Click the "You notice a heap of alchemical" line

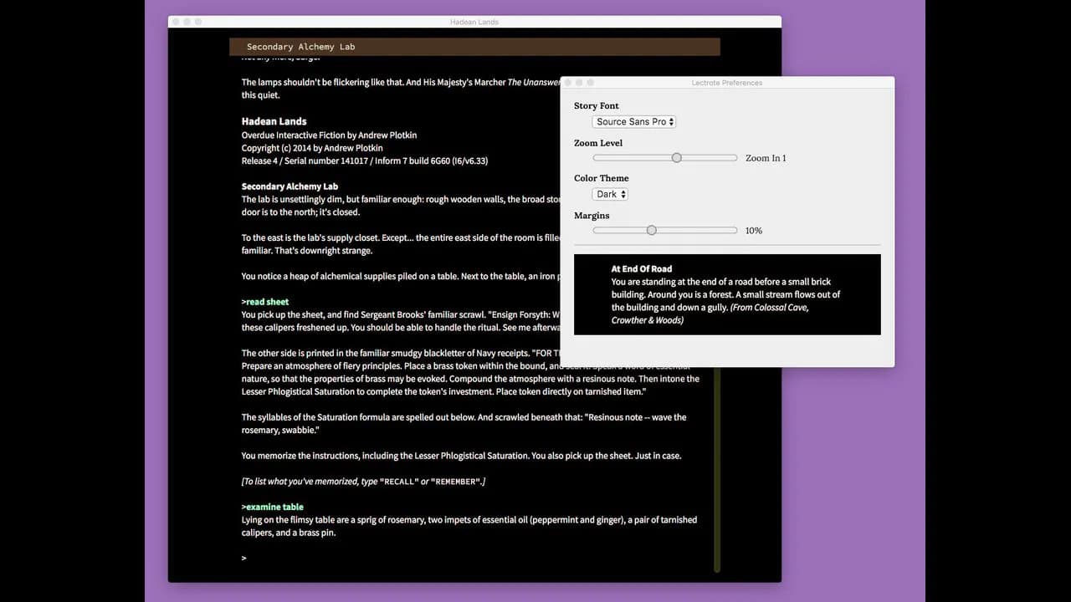point(401,276)
